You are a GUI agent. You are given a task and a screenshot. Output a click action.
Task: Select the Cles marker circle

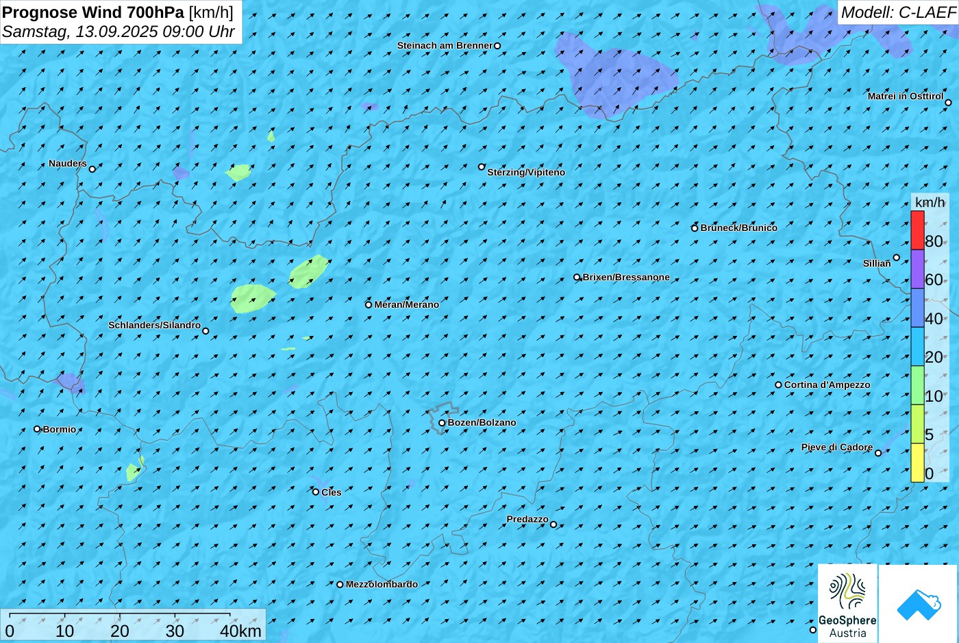pyautogui.click(x=316, y=492)
